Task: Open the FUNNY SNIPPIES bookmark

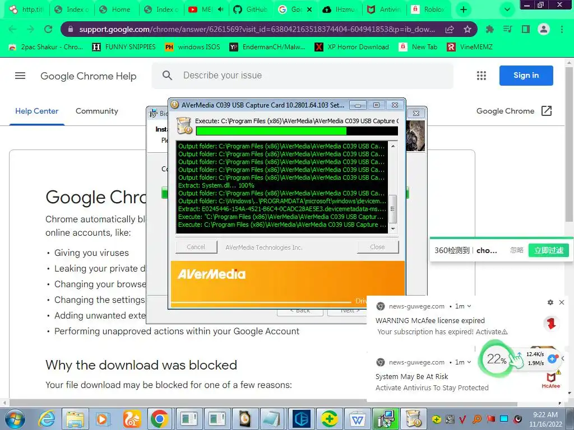Action: coord(124,47)
